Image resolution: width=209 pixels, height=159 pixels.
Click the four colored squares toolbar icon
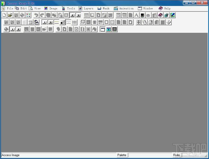[x=28, y=15]
